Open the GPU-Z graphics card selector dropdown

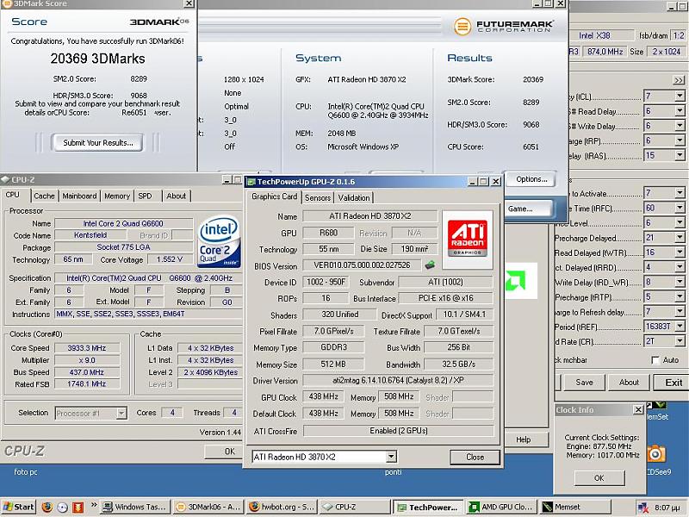click(x=391, y=457)
